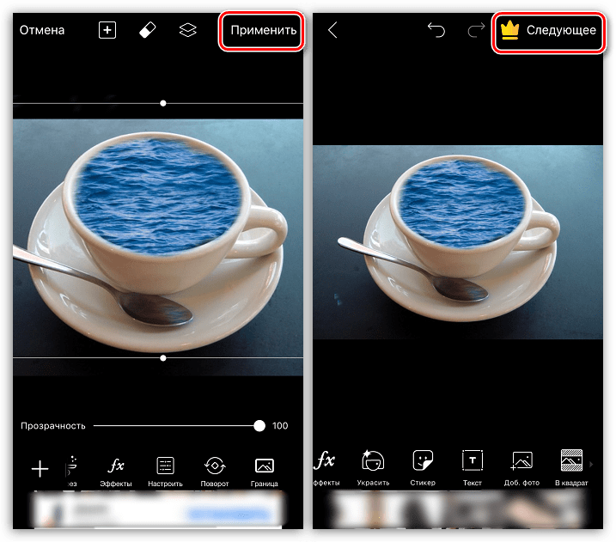Viewport: 616px width, 542px height.
Task: Open the Настроить adjust tool
Action: (x=166, y=472)
